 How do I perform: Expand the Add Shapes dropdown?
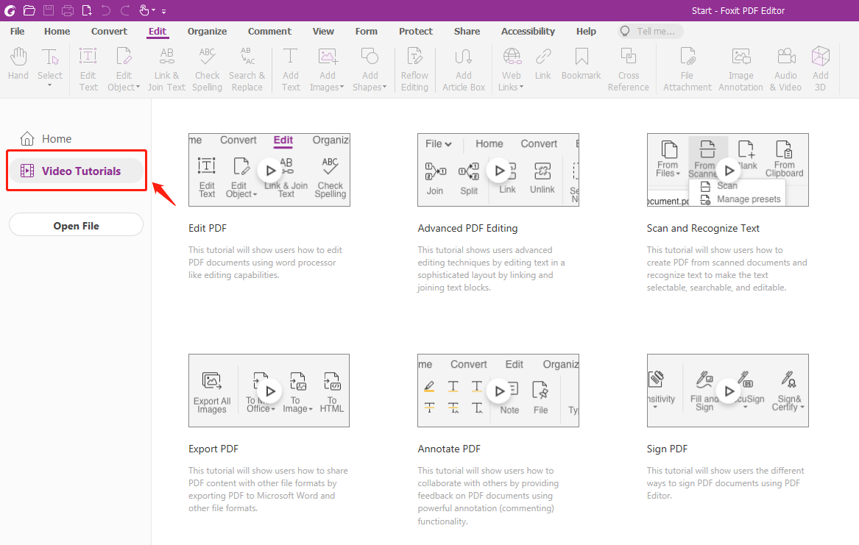tap(384, 87)
